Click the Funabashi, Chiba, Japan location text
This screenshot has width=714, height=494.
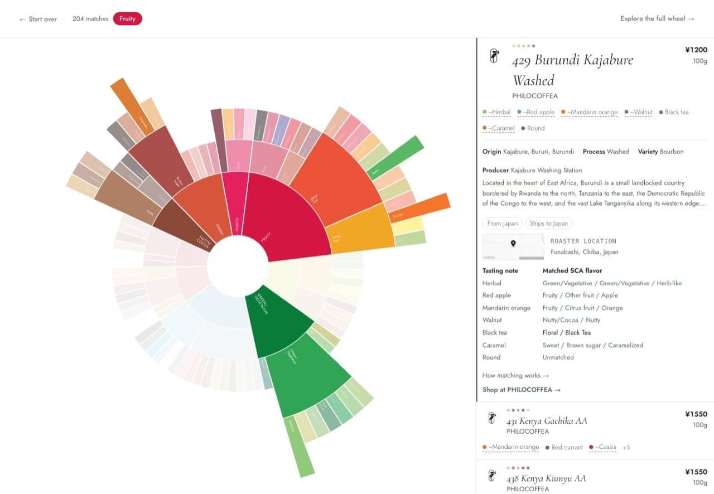point(585,252)
